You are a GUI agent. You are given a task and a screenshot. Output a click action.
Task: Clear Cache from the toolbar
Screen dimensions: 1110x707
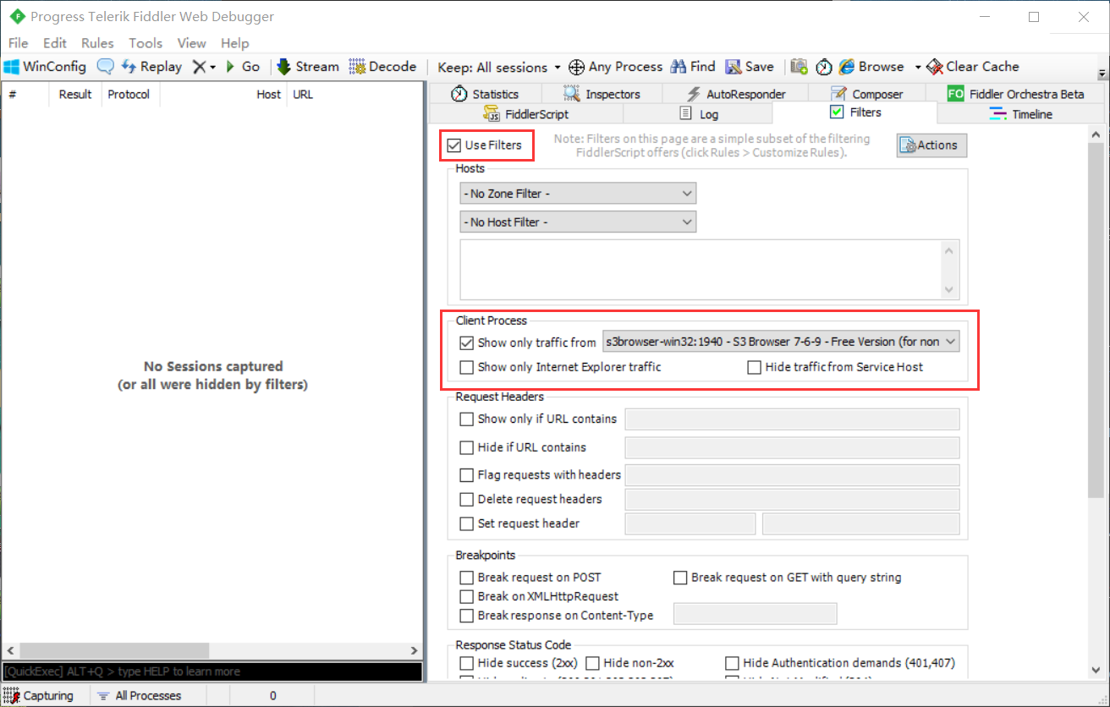coord(973,67)
